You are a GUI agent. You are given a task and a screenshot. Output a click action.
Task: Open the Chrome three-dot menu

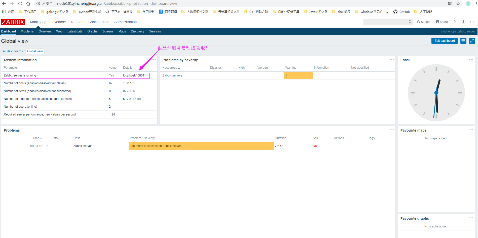476,4
